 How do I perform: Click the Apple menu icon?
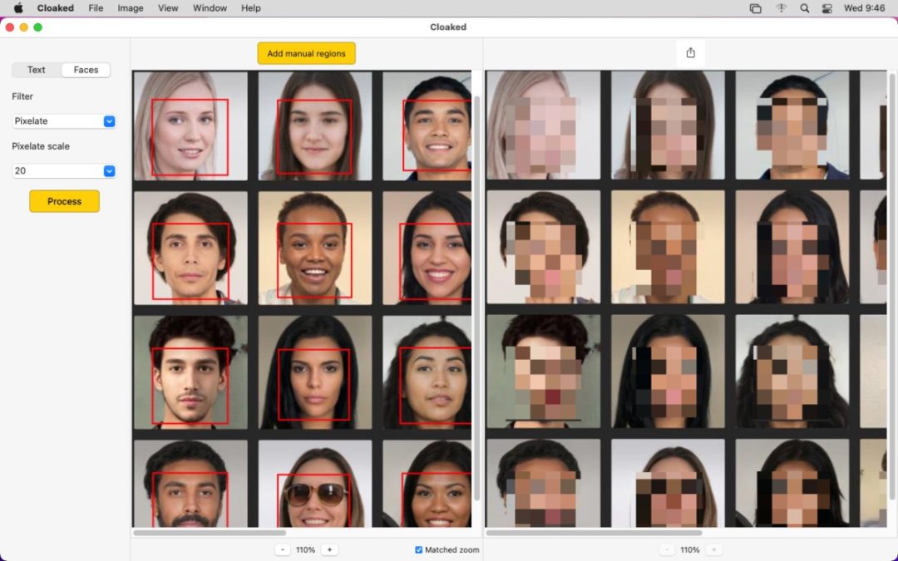[x=18, y=8]
